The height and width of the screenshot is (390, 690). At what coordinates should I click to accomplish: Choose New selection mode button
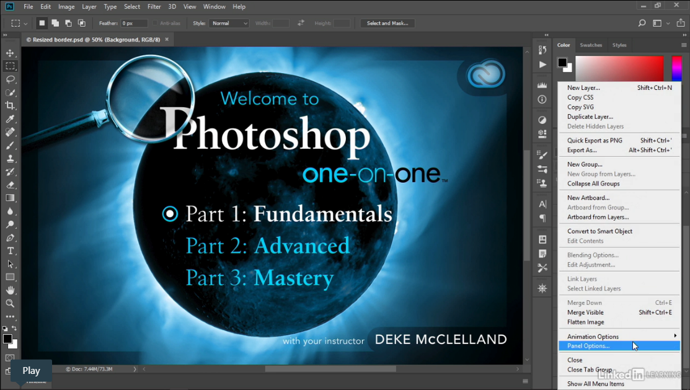pyautogui.click(x=42, y=23)
